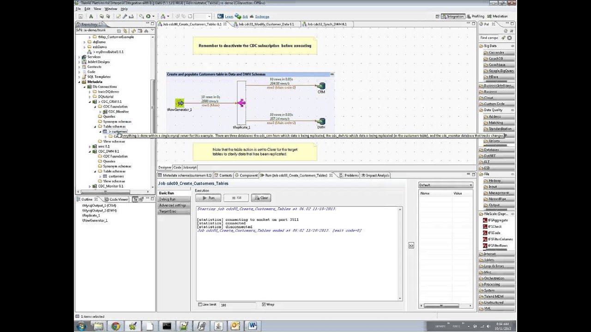591x332 pixels.
Task: Open the Exchange link in toolbar
Action: (x=262, y=16)
